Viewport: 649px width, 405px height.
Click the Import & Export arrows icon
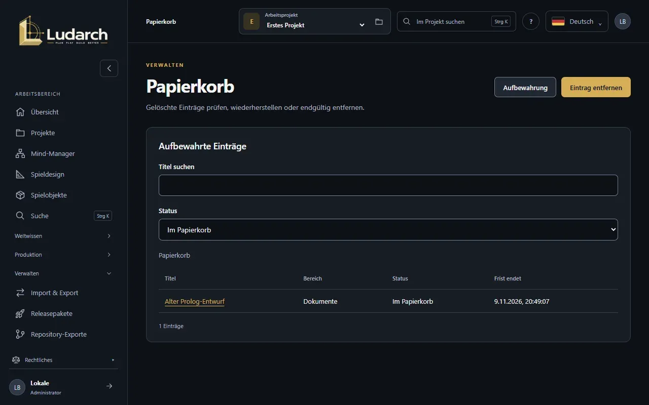point(20,293)
